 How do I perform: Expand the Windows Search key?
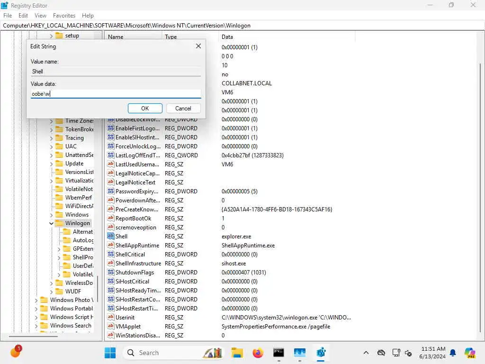(x=36, y=326)
